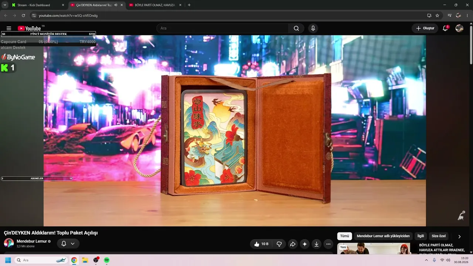Click Google Chrome taskbar icon

click(x=74, y=260)
